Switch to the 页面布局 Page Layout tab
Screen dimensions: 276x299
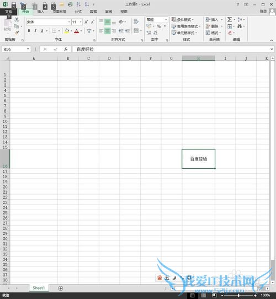point(60,12)
